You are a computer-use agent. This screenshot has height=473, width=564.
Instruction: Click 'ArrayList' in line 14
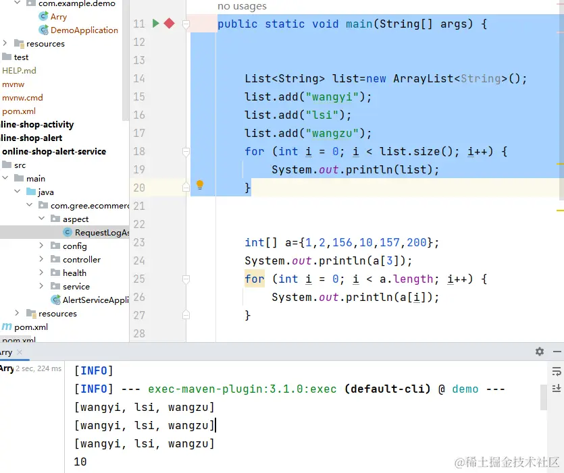tap(423, 78)
